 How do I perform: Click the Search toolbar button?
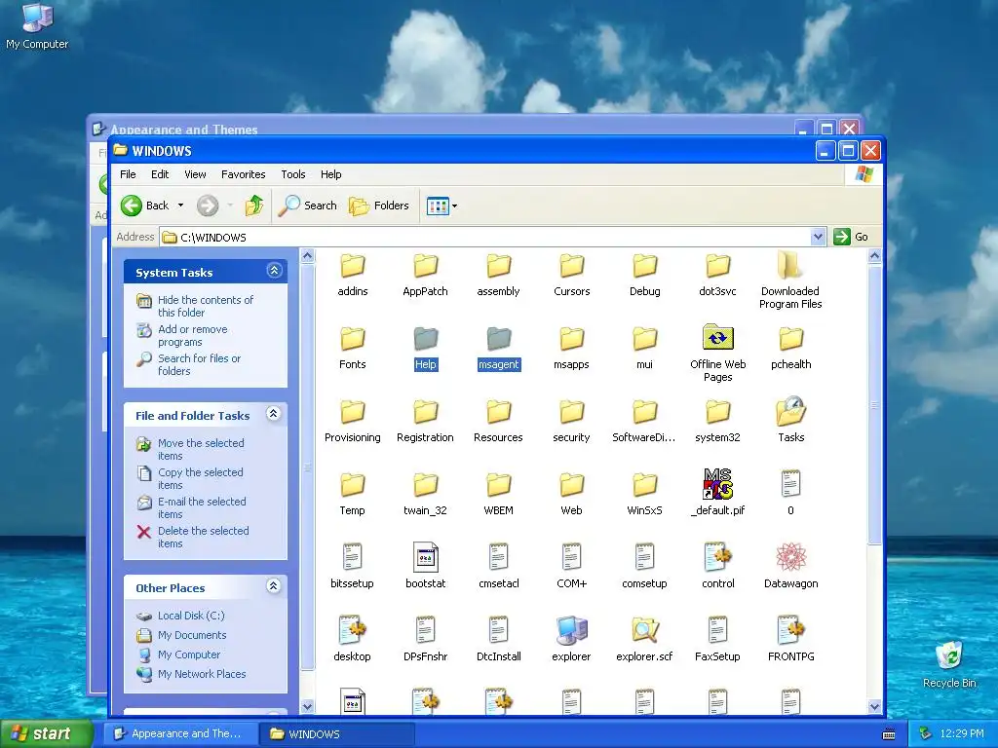coord(308,206)
